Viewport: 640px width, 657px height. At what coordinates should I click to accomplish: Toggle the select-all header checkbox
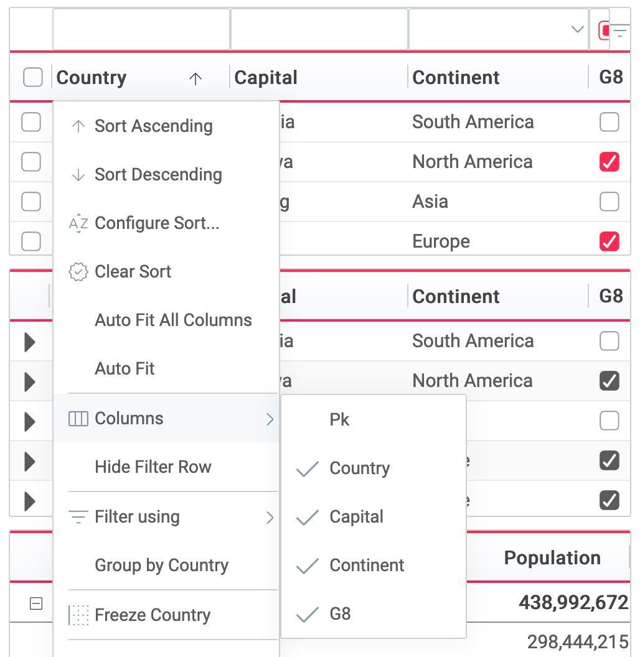(x=32, y=78)
